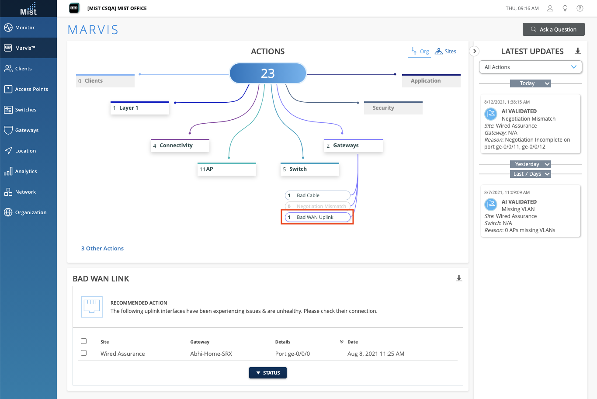The image size is (597, 399).
Task: Collapse the Latest Updates side panel
Action: pyautogui.click(x=475, y=51)
